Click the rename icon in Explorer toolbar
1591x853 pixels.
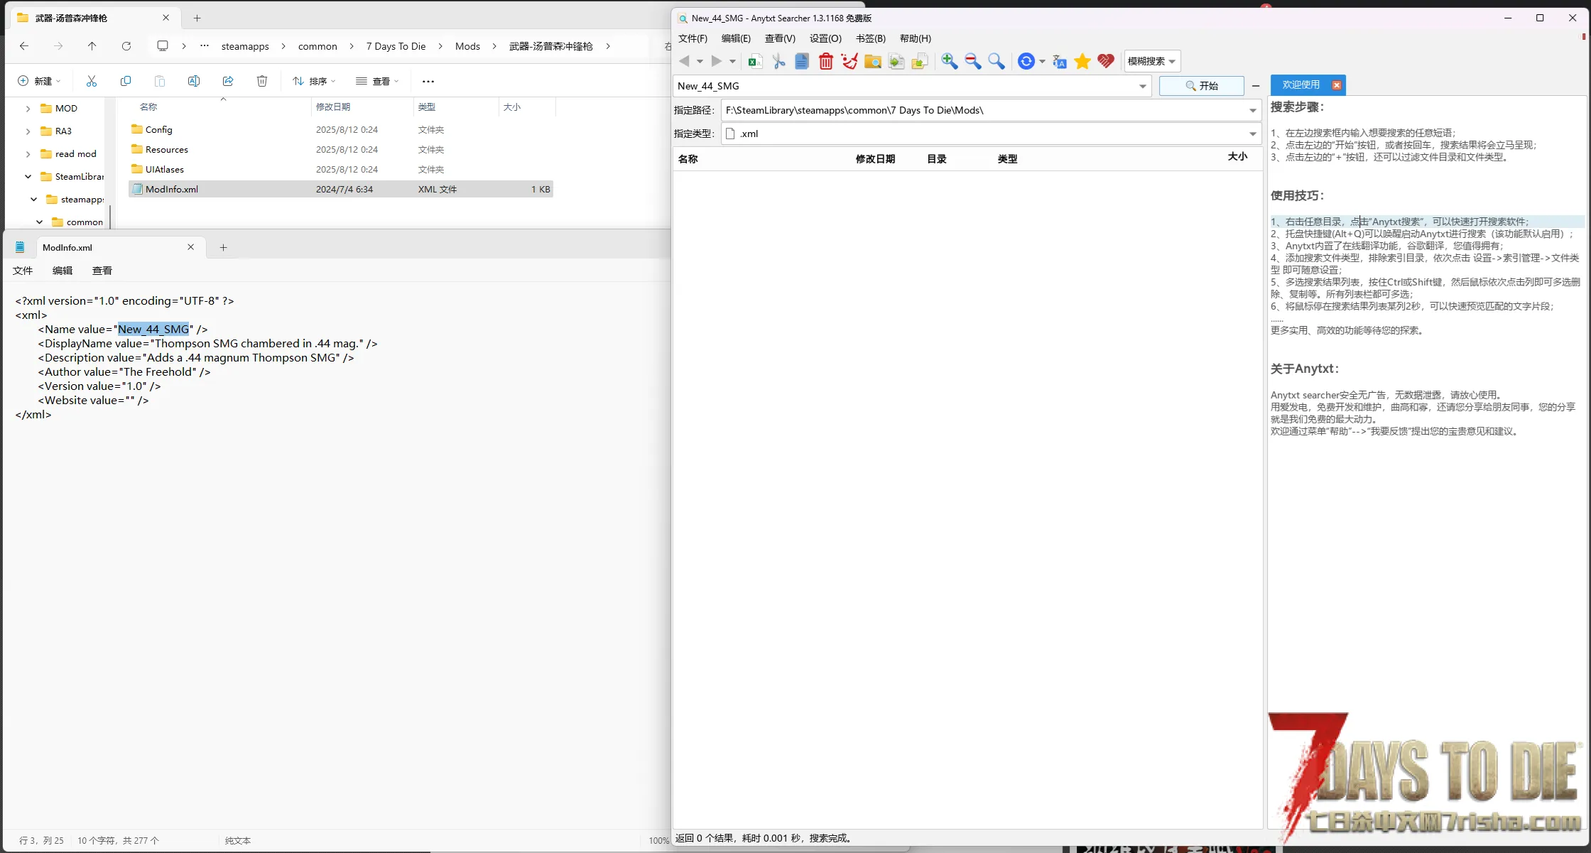[x=194, y=81]
